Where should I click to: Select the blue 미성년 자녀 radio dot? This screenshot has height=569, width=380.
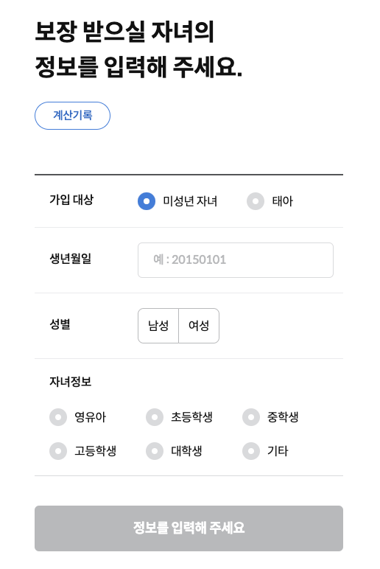pyautogui.click(x=147, y=201)
